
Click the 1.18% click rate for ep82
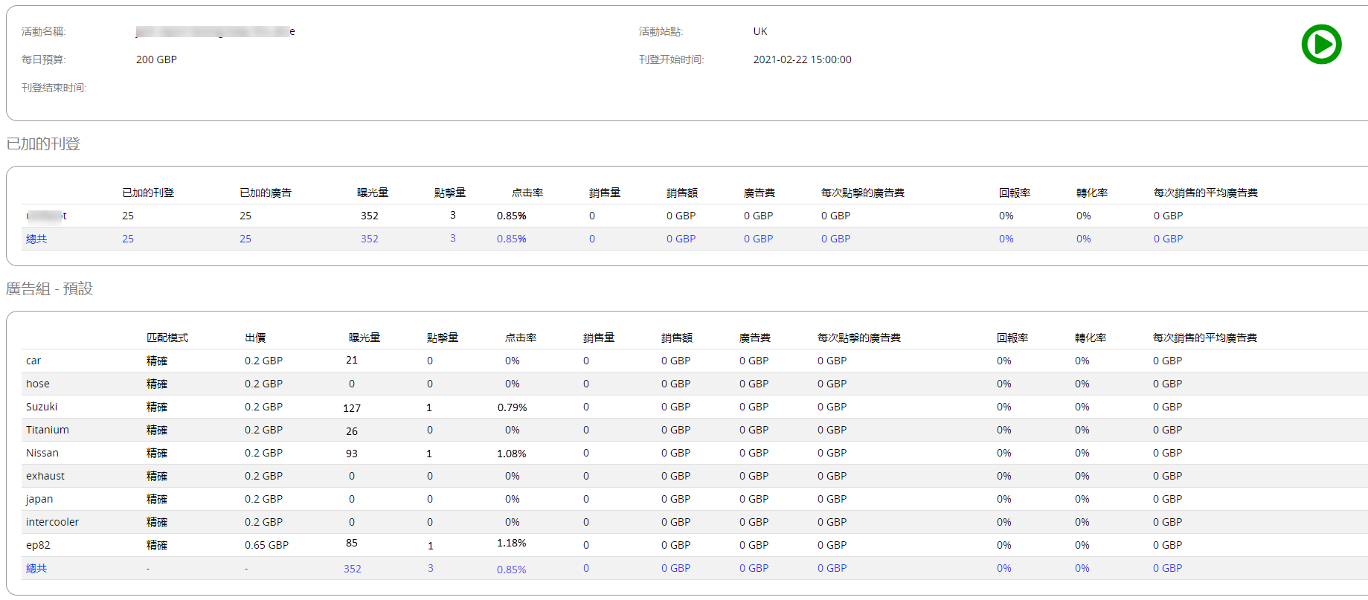512,543
